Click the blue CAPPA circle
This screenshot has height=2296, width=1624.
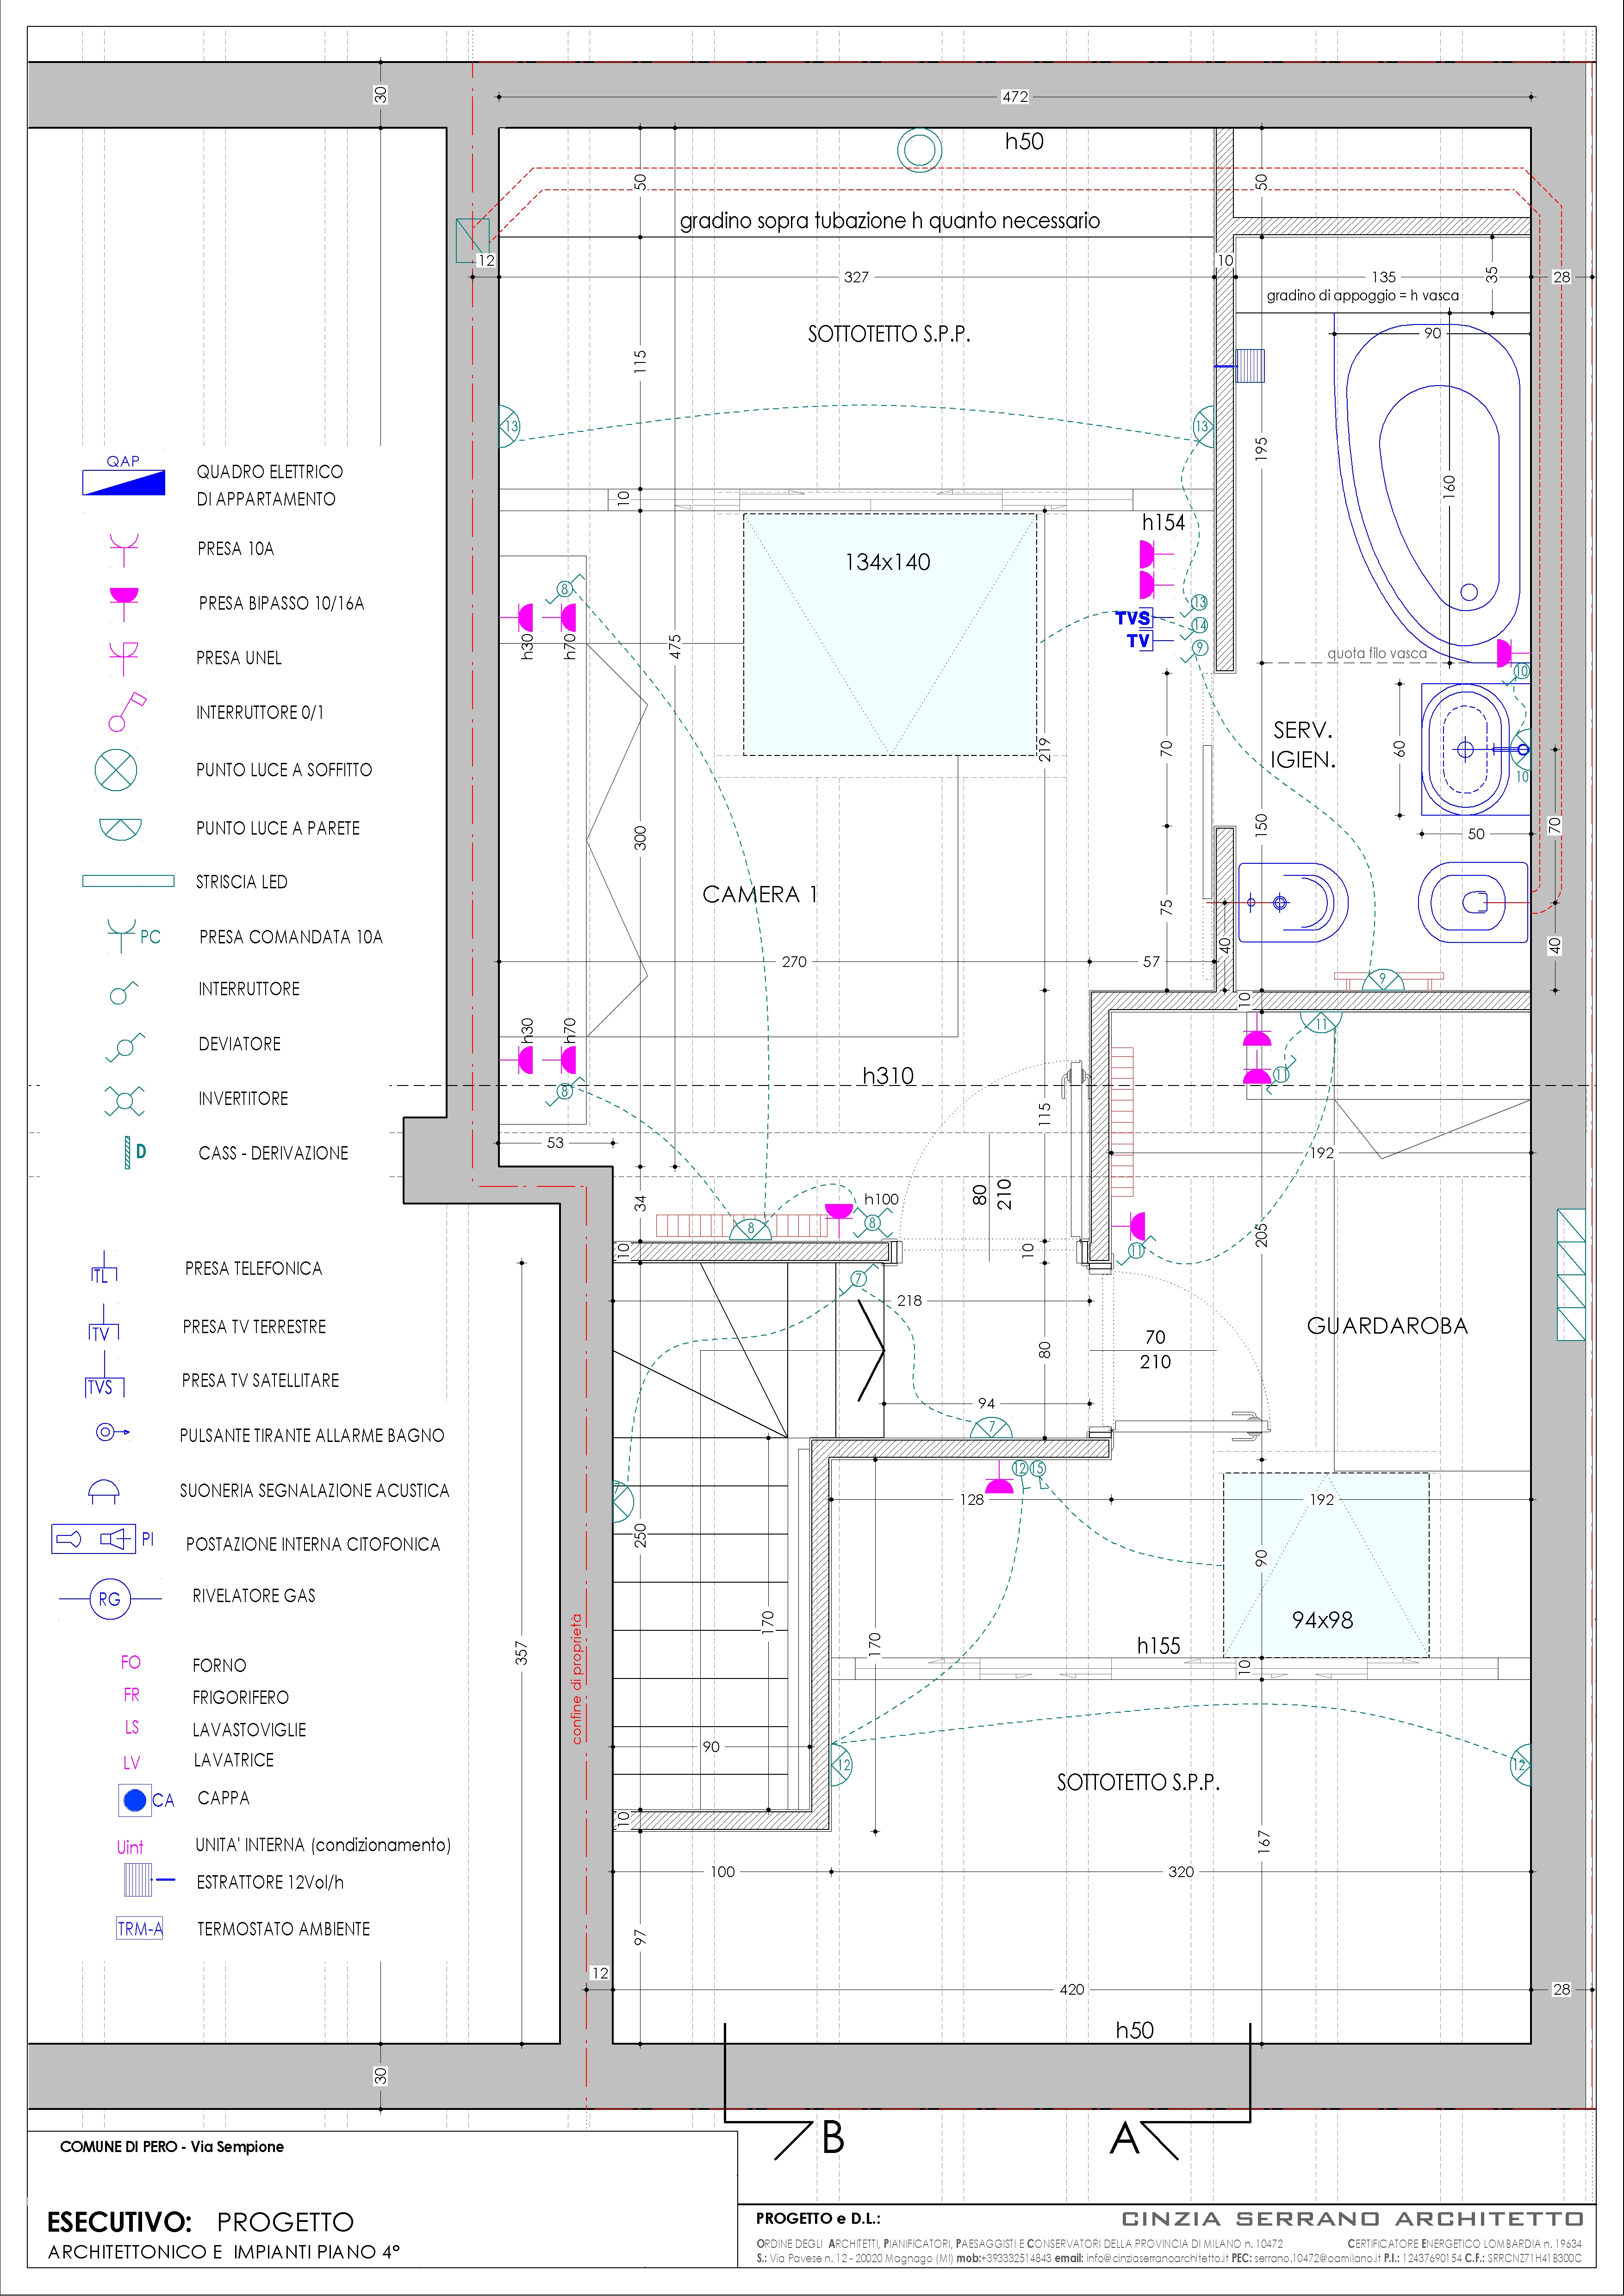coord(134,1800)
